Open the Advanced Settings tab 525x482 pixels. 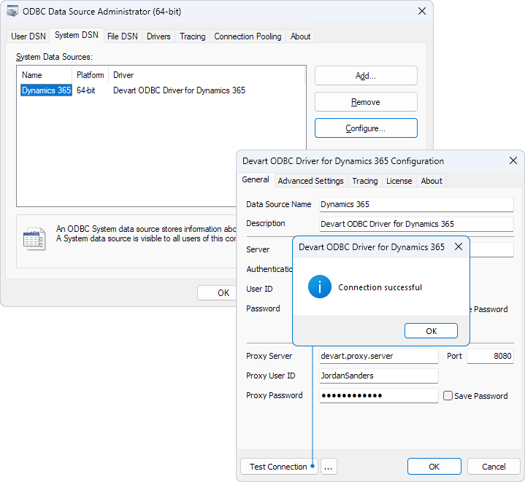pos(310,181)
